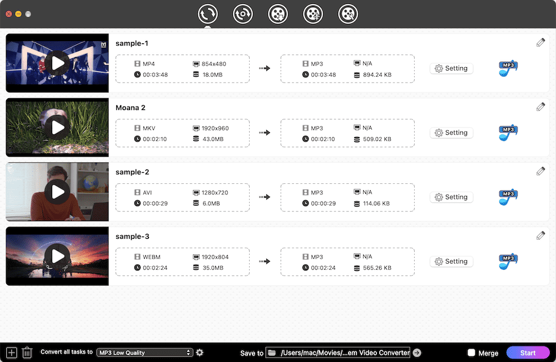Image resolution: width=556 pixels, height=362 pixels.
Task: Click the add file plus icon
Action: 11,353
